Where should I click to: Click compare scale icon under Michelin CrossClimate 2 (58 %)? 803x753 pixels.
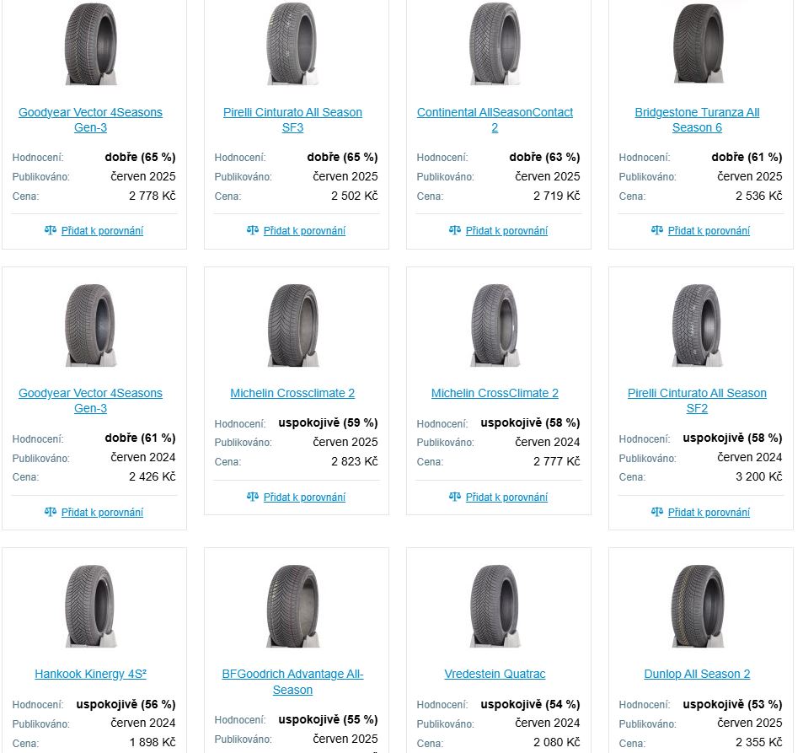click(x=455, y=496)
